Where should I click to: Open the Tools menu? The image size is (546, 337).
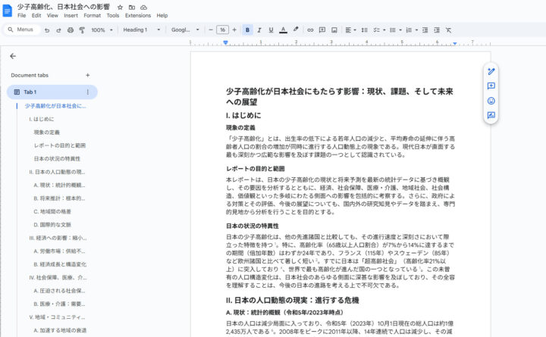tap(113, 16)
